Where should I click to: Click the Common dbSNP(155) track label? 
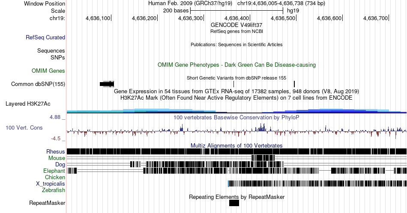tap(38, 84)
